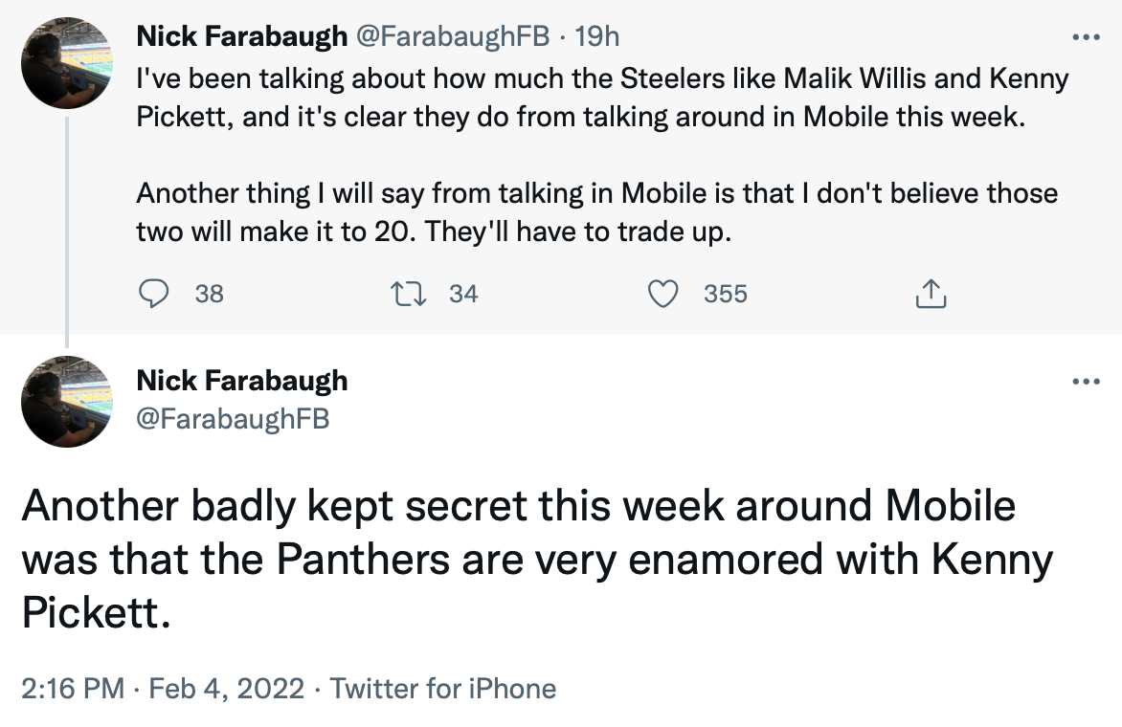1122x727 pixels.
Task: Open Nick Farabaugh's name on the top tweet
Action: [241, 37]
